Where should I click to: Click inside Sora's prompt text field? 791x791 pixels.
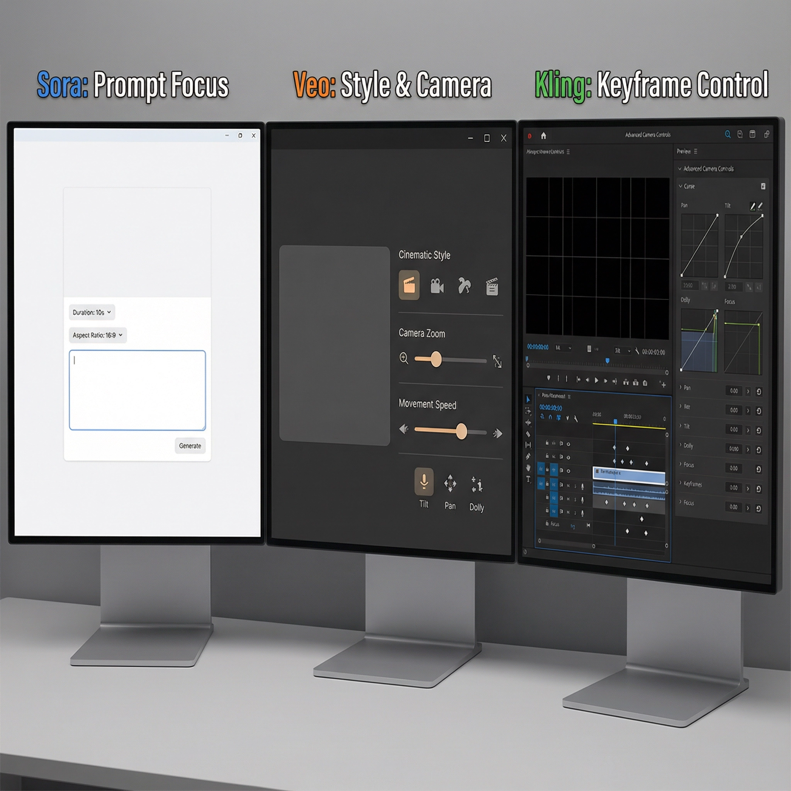coord(137,389)
